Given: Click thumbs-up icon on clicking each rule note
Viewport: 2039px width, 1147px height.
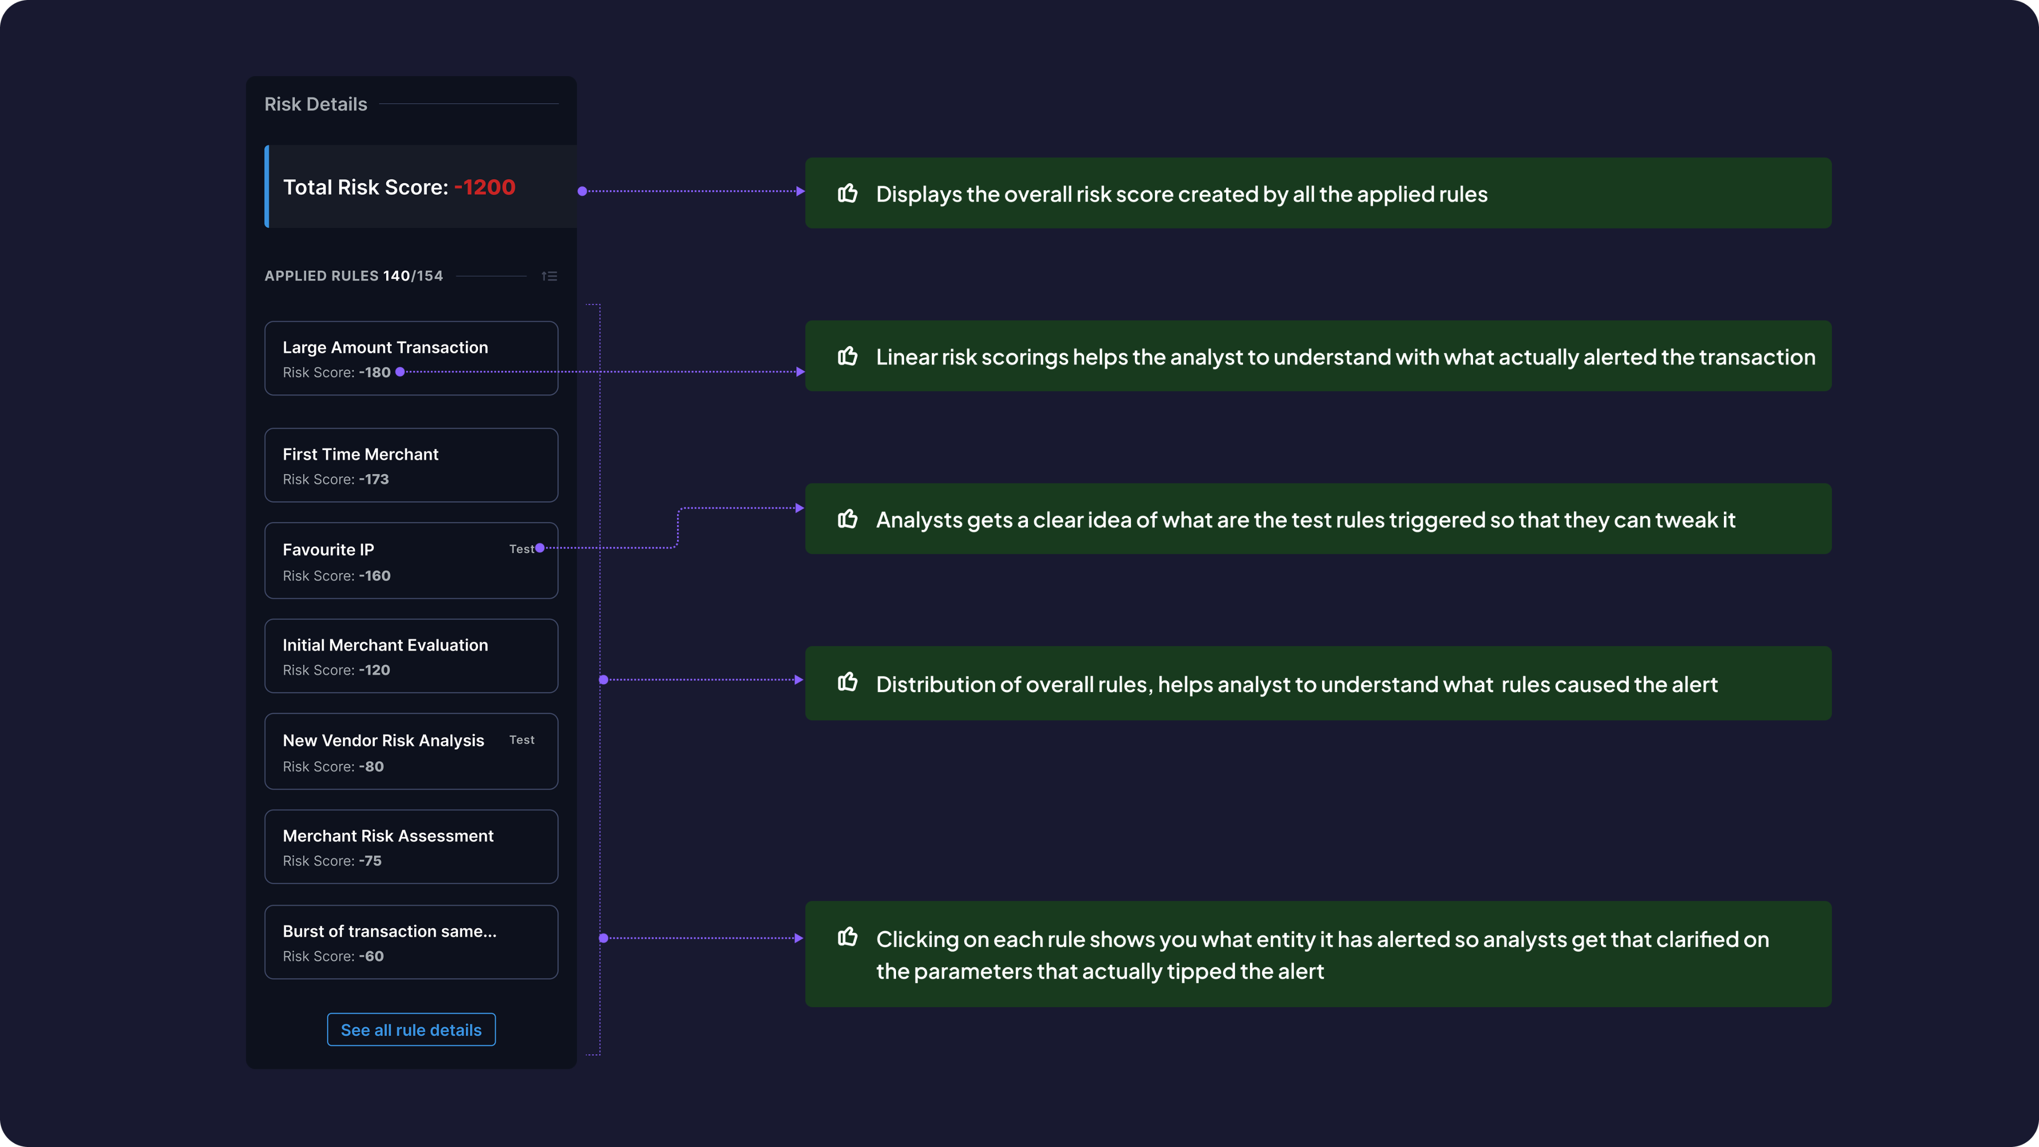Looking at the screenshot, I should pos(848,937).
